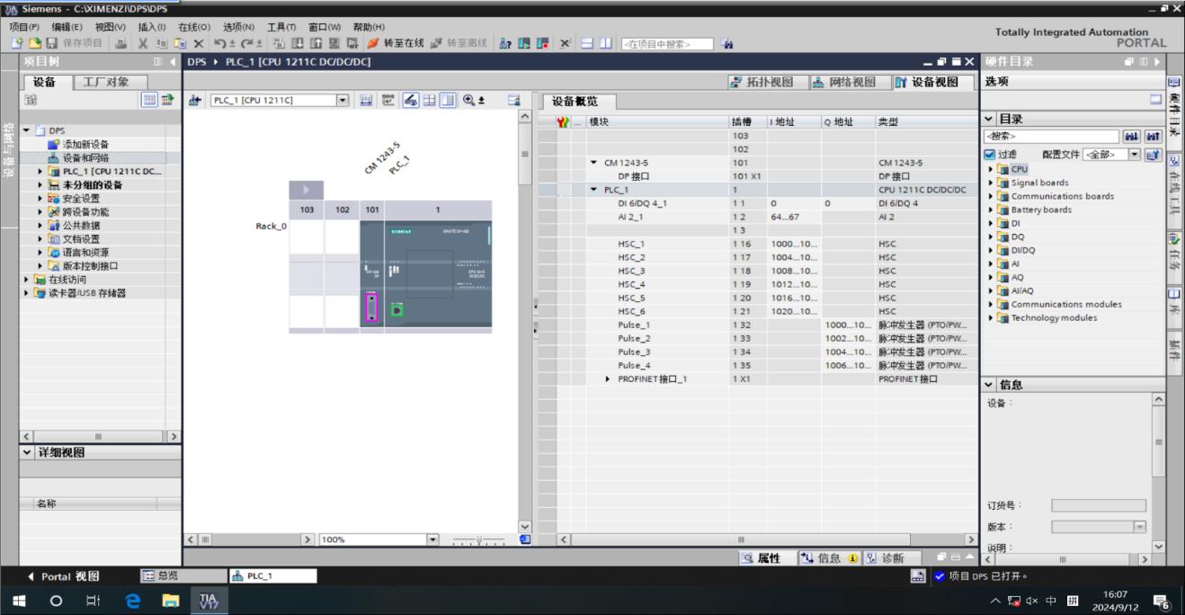
Task: Open the PLC_1 device selection dropdown
Action: pos(343,101)
